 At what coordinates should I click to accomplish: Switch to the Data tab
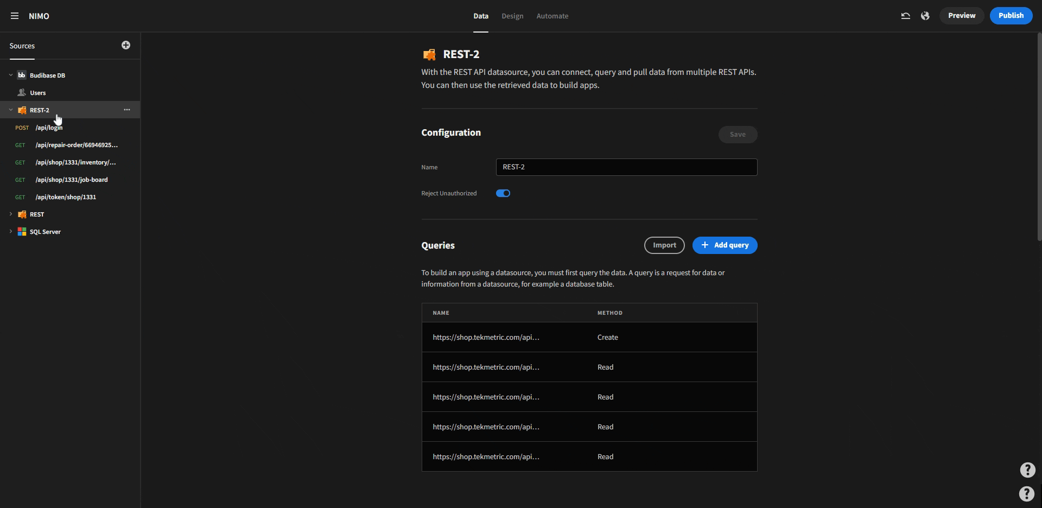click(x=481, y=16)
